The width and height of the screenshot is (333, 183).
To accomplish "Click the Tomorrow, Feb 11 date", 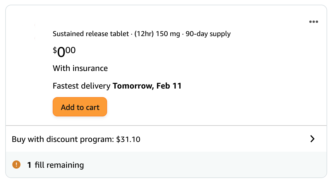I will point(147,86).
